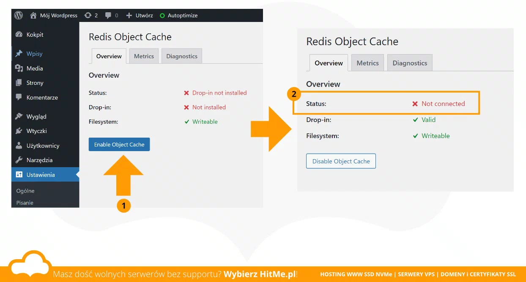
Task: Click the updates icon showing 2
Action: (88, 15)
